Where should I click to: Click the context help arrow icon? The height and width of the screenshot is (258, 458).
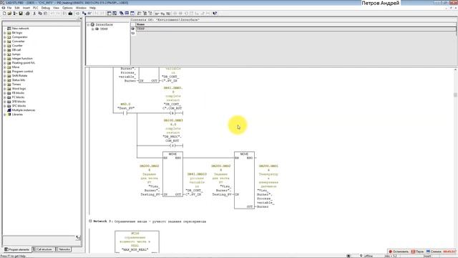coord(215,14)
